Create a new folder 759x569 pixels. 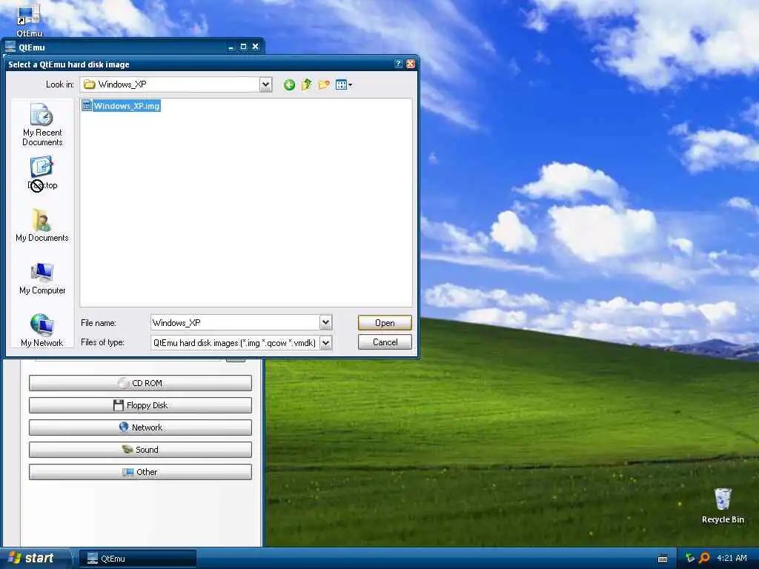(324, 84)
